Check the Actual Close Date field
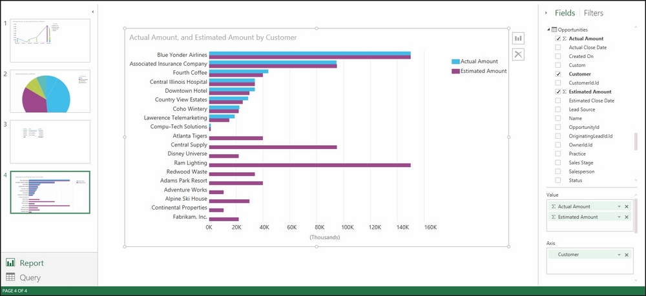Image resolution: width=646 pixels, height=296 pixels. click(558, 47)
